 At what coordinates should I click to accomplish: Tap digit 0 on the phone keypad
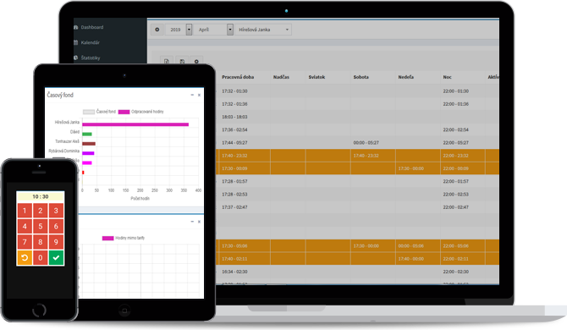click(x=40, y=258)
